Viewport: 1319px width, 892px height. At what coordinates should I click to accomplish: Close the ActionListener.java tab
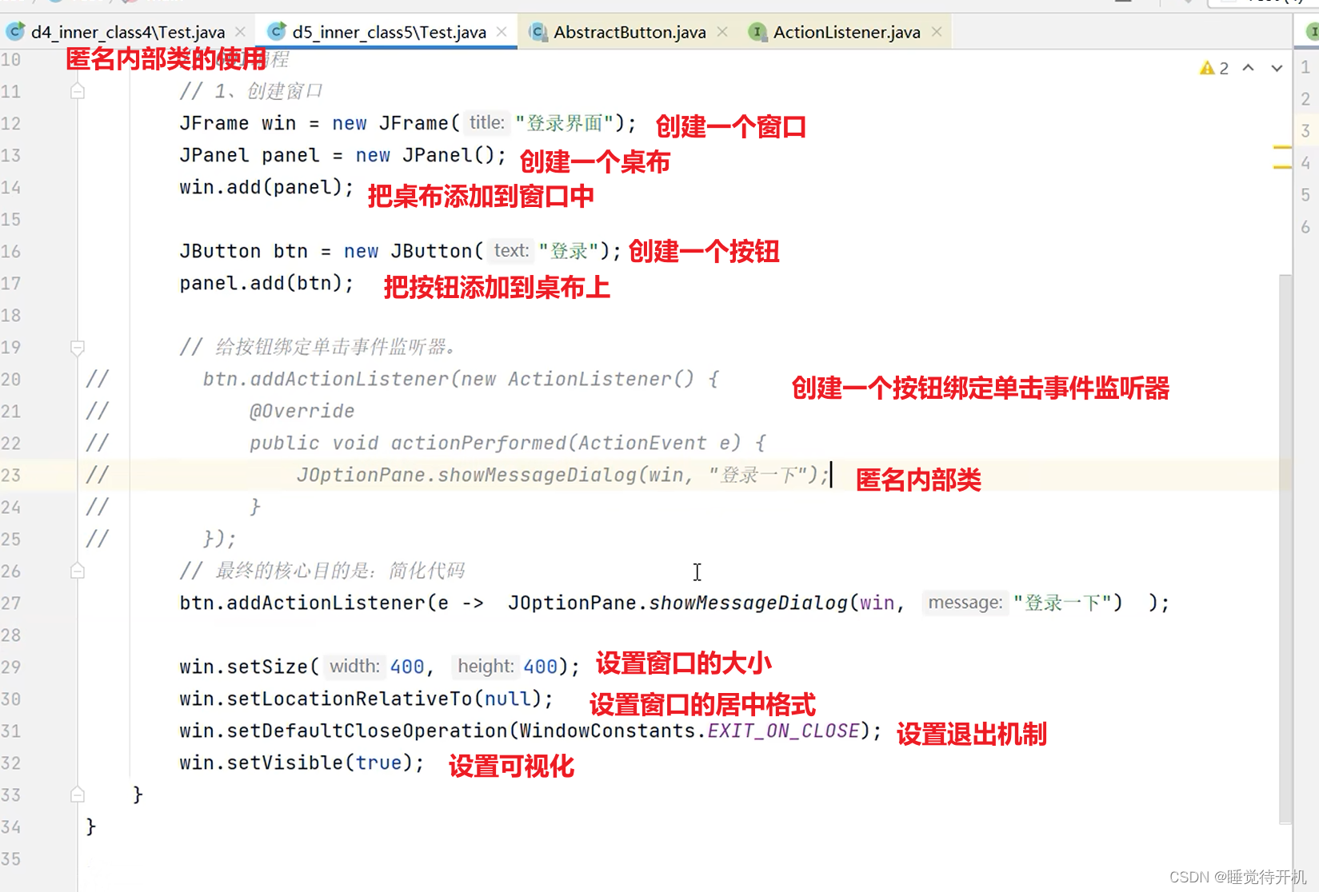937,32
